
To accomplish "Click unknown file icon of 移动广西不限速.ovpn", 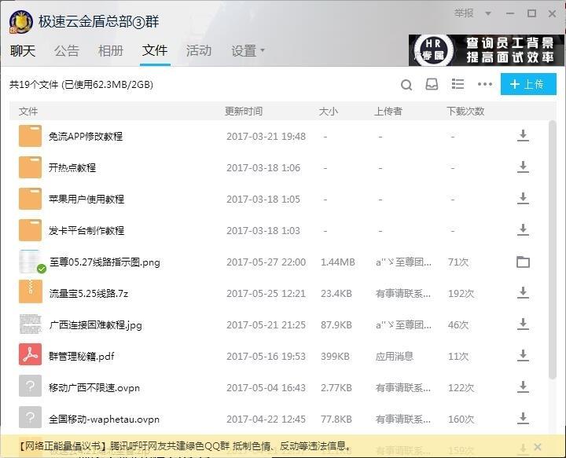I will (31, 386).
